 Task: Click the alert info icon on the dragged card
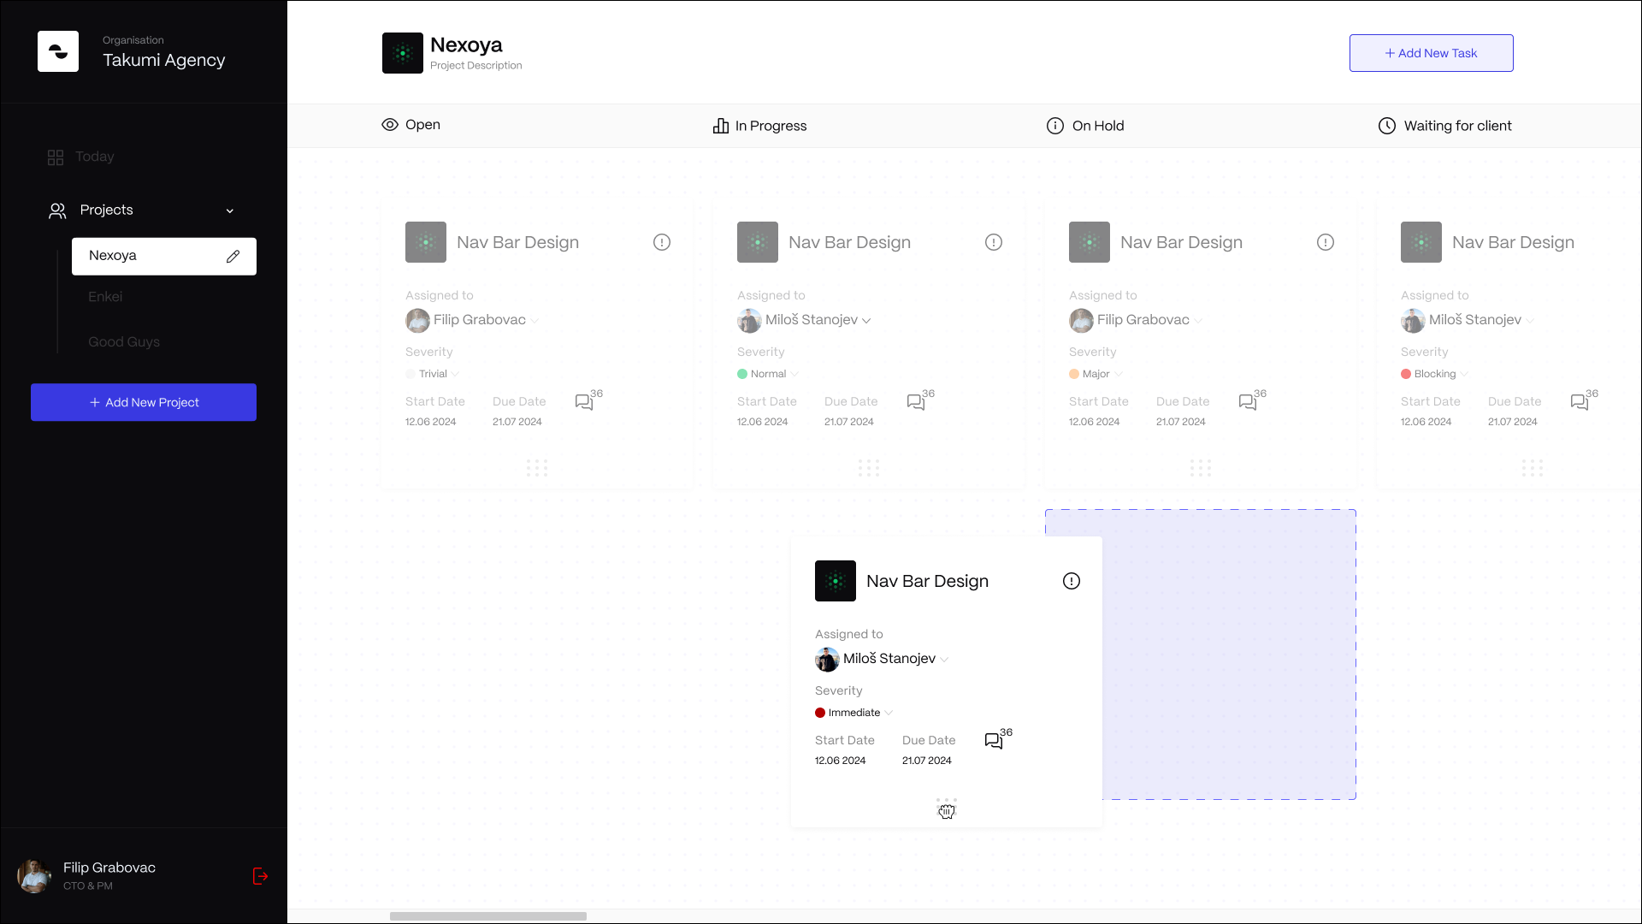pyautogui.click(x=1071, y=582)
